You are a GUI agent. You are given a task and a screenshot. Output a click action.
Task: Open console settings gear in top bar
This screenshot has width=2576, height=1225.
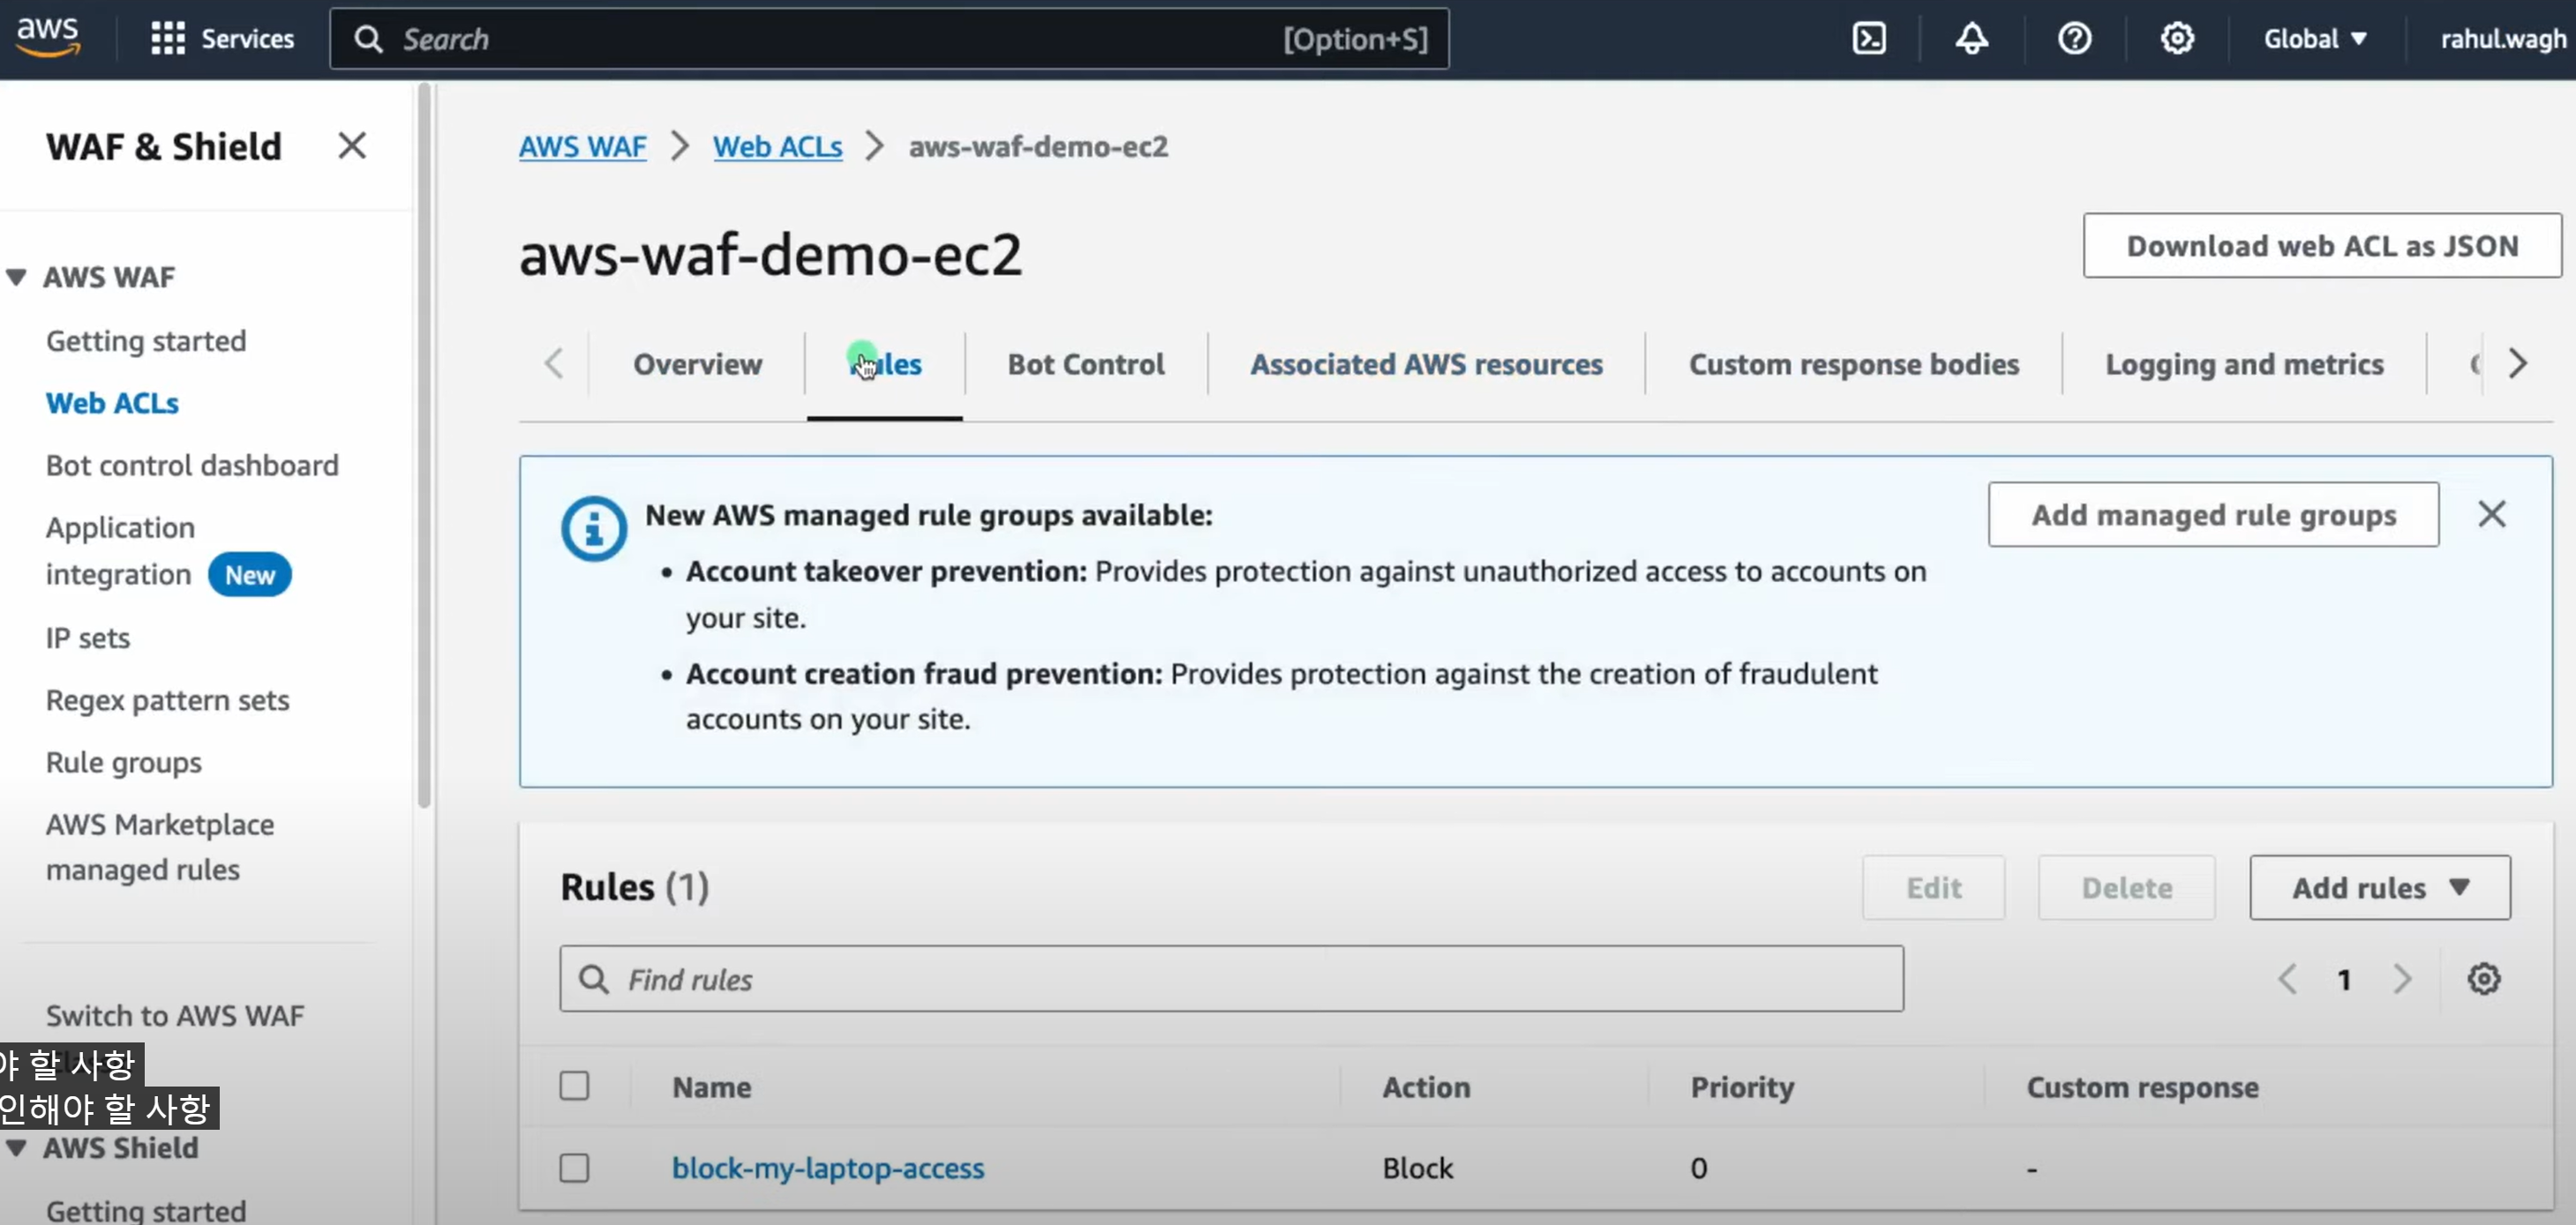(2177, 39)
